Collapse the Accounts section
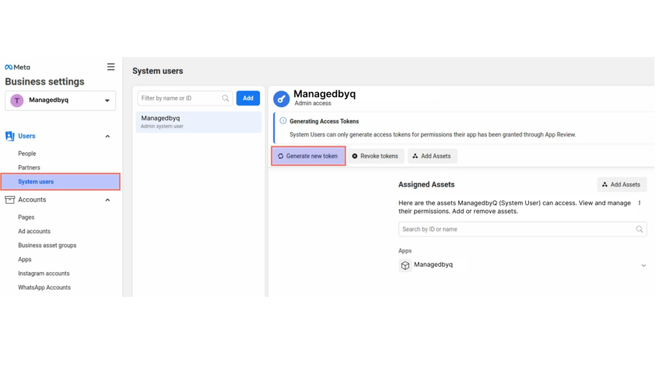The image size is (661, 371). point(108,200)
